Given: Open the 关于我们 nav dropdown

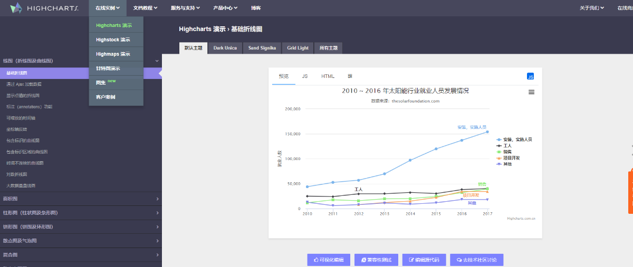Looking at the screenshot, I should click(x=592, y=8).
